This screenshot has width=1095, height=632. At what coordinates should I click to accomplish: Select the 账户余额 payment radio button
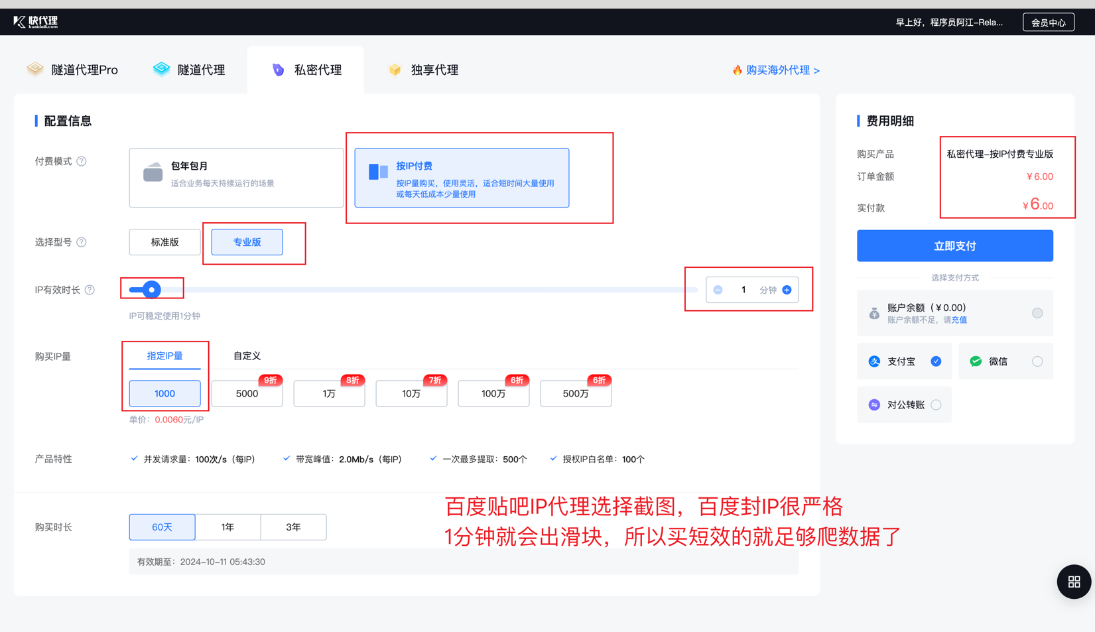(1037, 313)
